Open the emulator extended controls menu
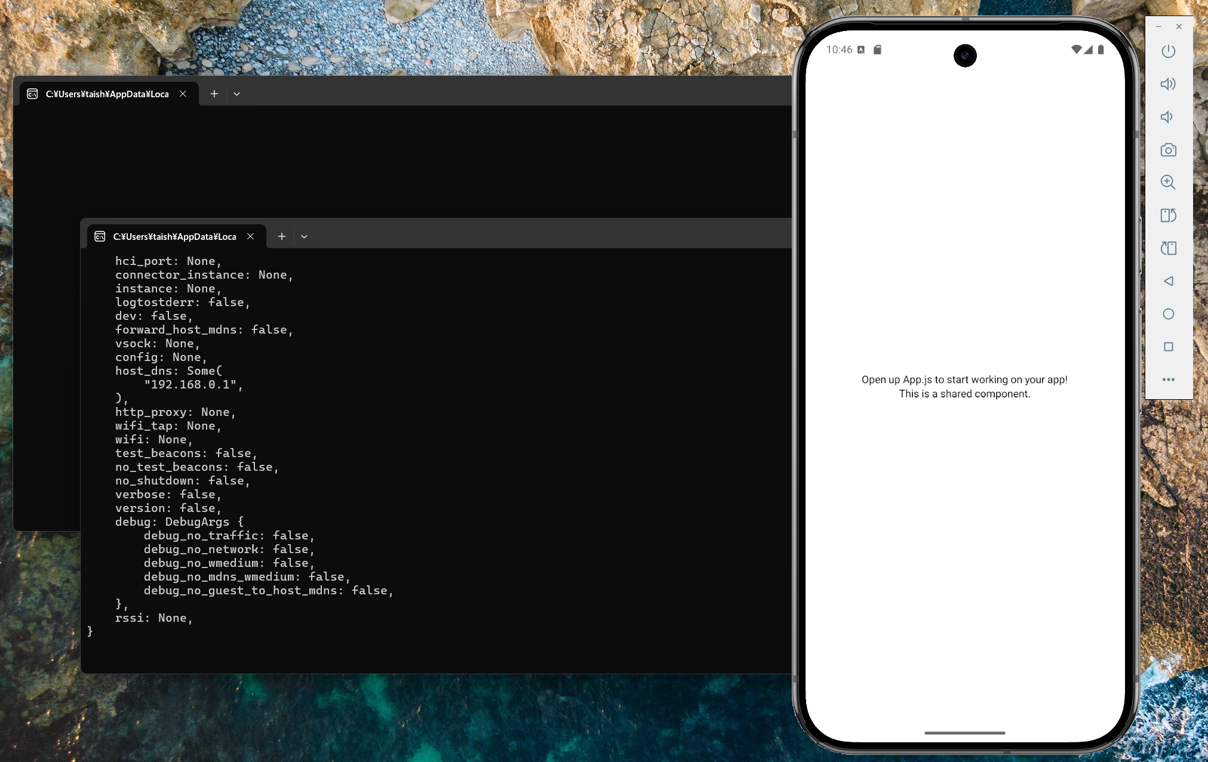 (x=1169, y=380)
